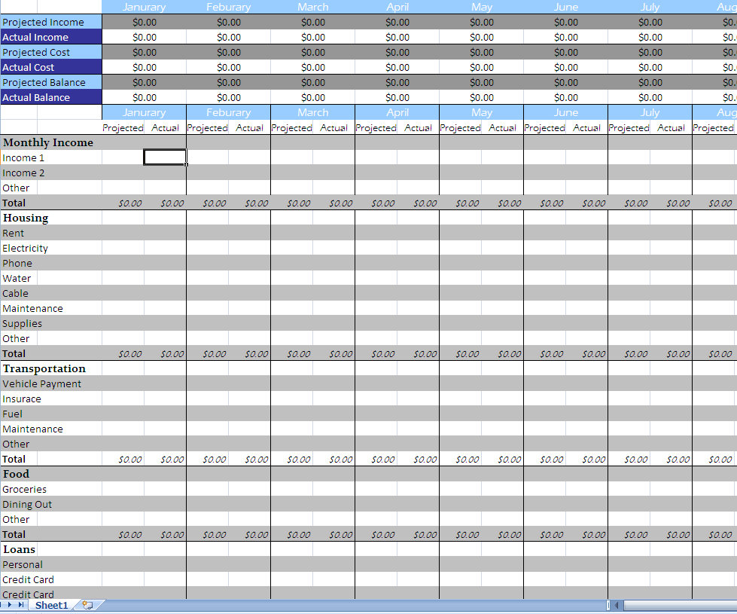The width and height of the screenshot is (737, 614).
Task: Click Projected Balance value for April
Action: (x=397, y=82)
